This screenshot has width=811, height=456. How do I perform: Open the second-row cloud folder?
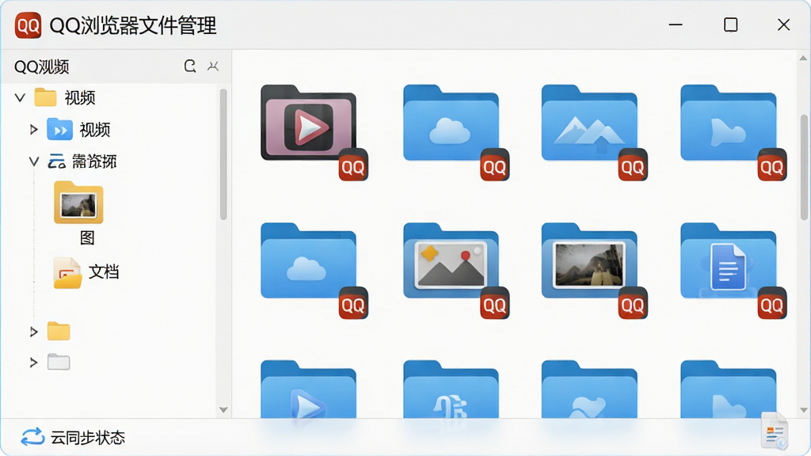309,260
